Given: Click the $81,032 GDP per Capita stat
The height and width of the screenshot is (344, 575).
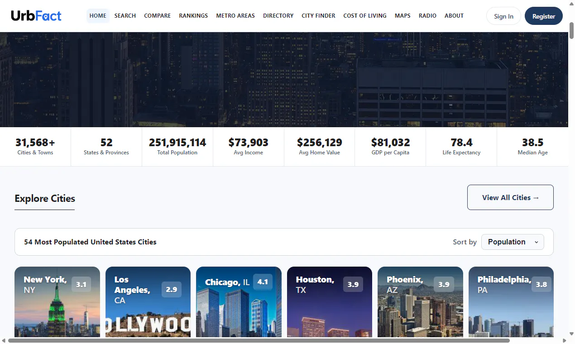Looking at the screenshot, I should pos(390,147).
